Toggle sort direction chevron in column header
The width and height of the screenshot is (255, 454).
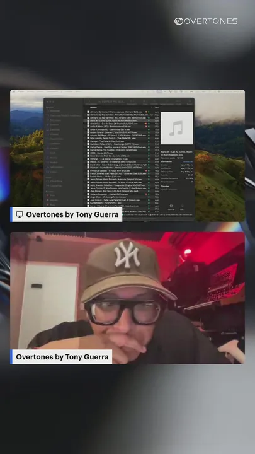pos(152,107)
